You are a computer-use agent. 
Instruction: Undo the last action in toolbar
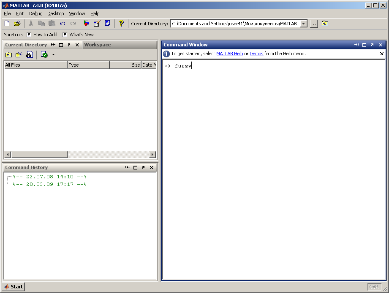[x=62, y=24]
